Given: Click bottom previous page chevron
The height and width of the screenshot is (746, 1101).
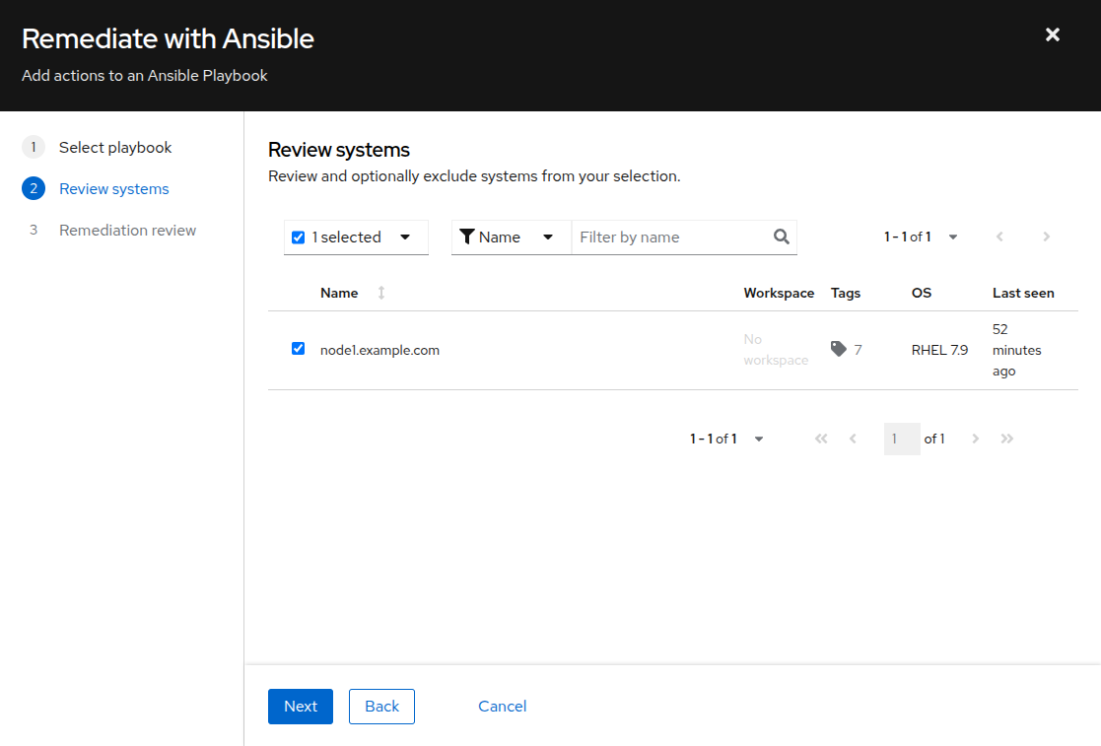Looking at the screenshot, I should coord(853,439).
